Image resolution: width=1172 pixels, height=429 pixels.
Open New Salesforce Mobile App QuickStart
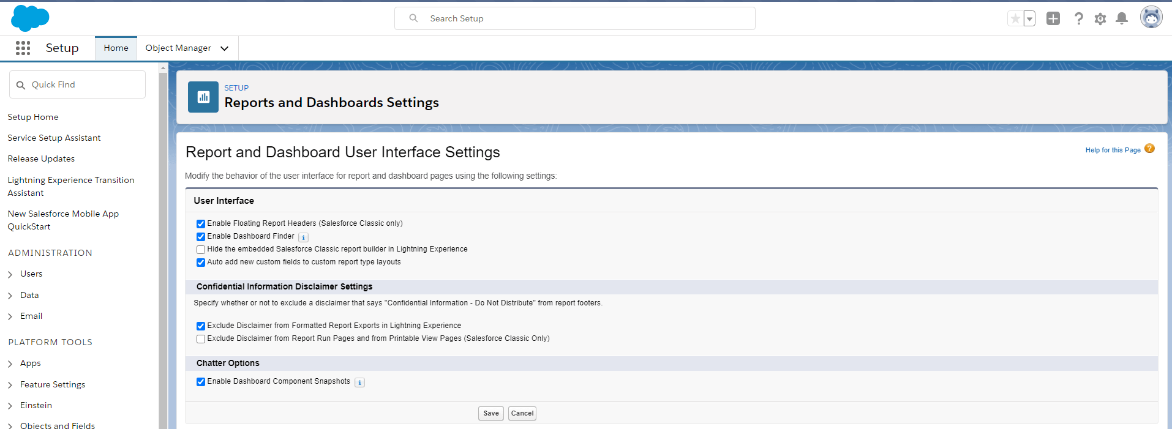pos(63,220)
